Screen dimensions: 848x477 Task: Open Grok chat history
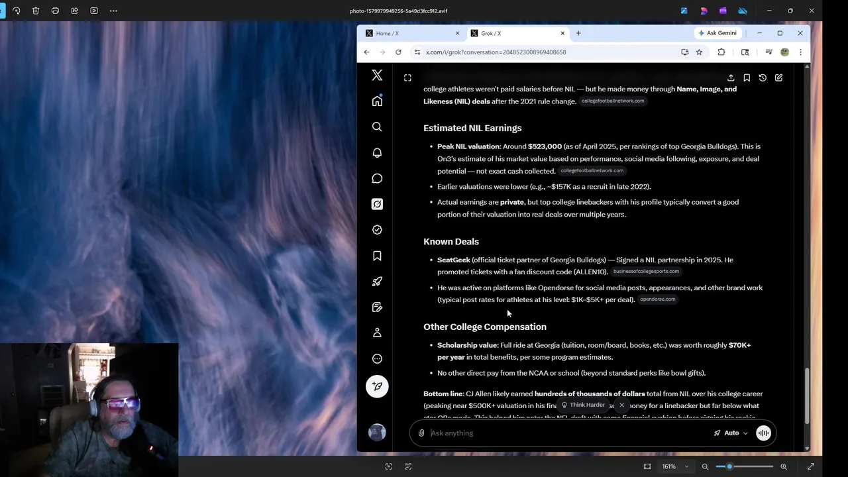pos(763,78)
